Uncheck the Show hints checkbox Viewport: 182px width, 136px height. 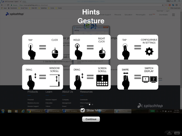click(83, 110)
